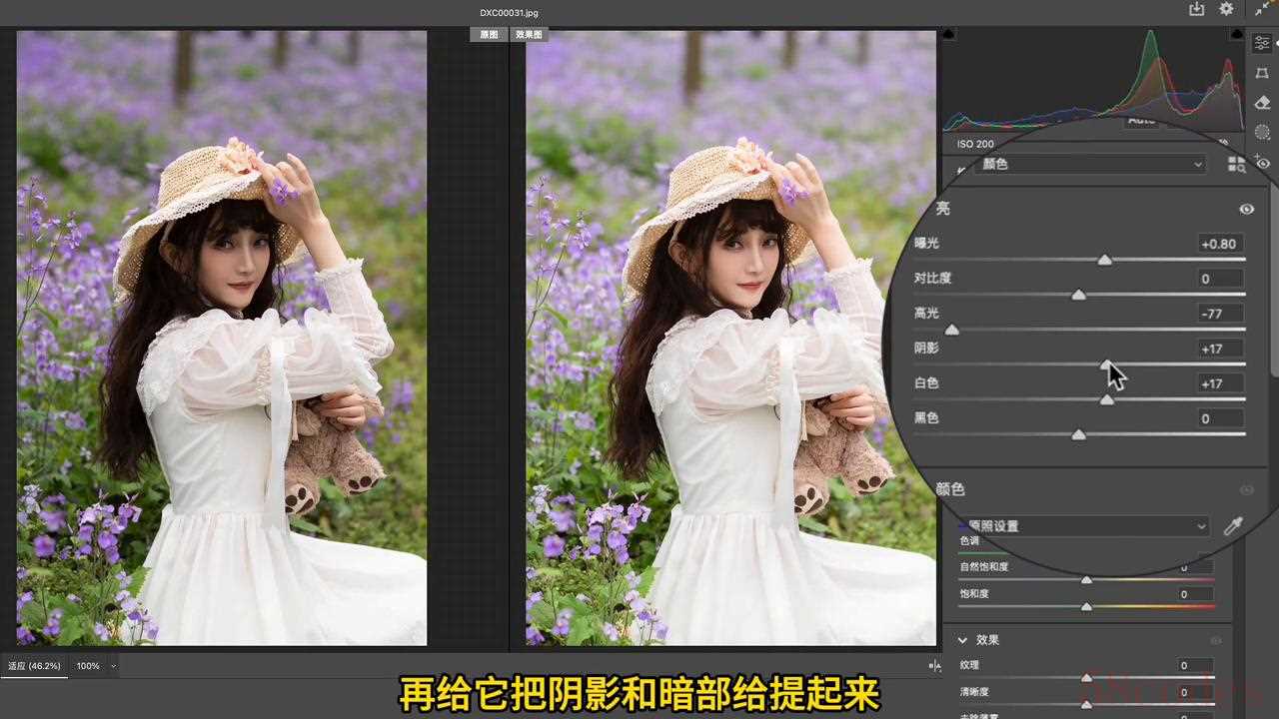Image resolution: width=1279 pixels, height=719 pixels.
Task: Toggle visibility of 效果 panel edits
Action: (1216, 640)
